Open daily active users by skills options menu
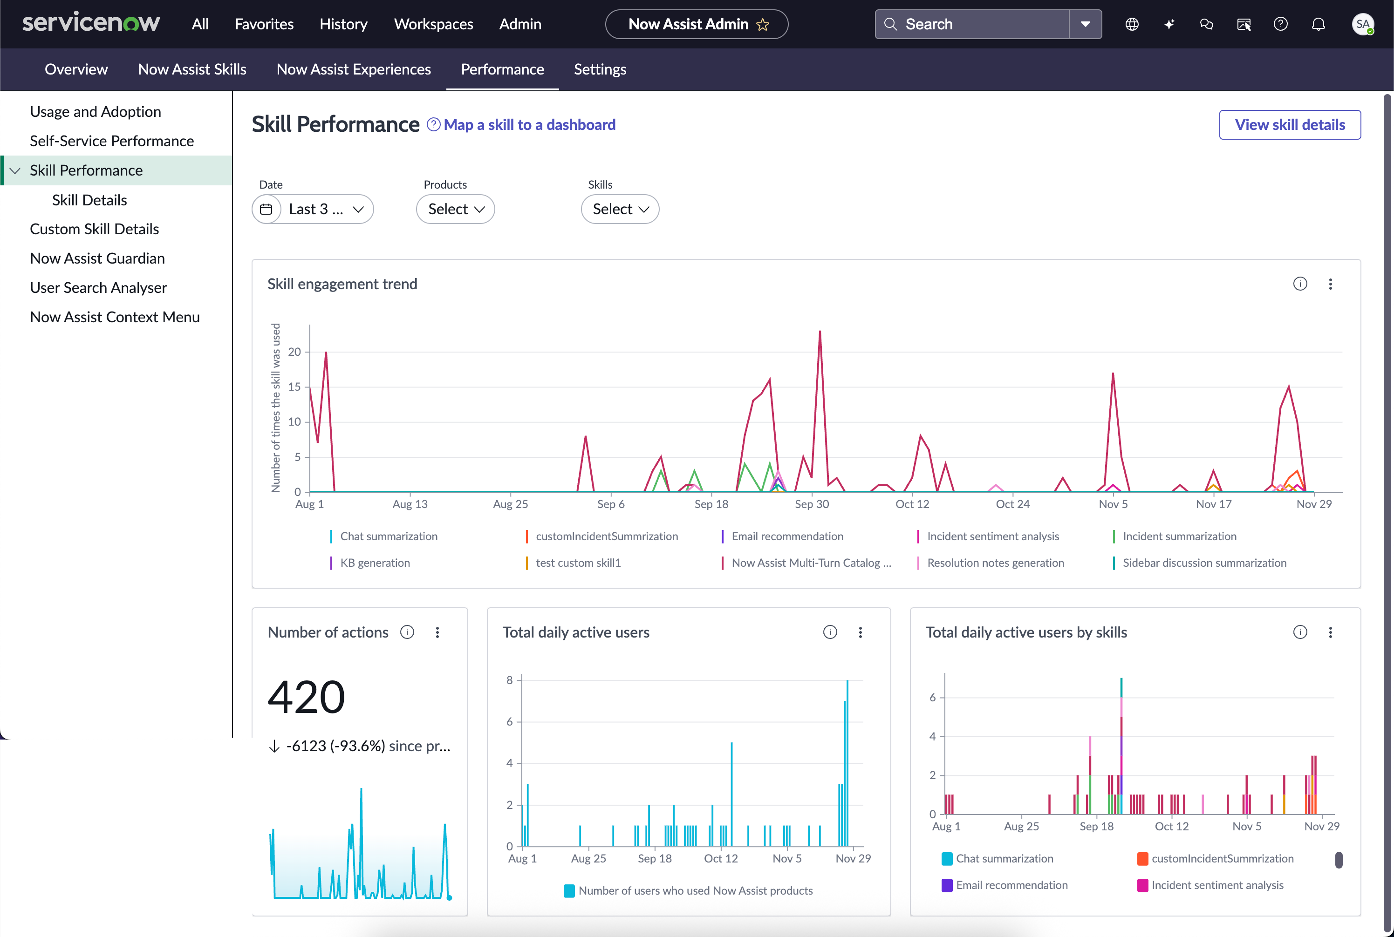 click(1331, 632)
